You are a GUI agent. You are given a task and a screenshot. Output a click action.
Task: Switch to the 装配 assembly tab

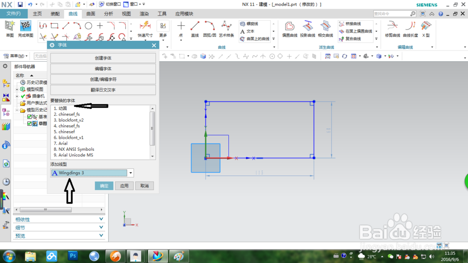pos(55,14)
